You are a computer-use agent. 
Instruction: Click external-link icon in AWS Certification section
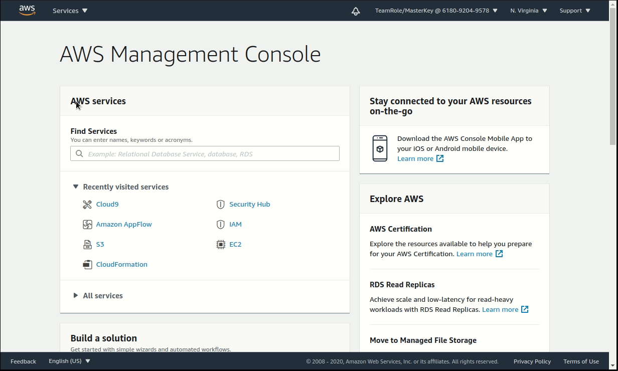[499, 254]
